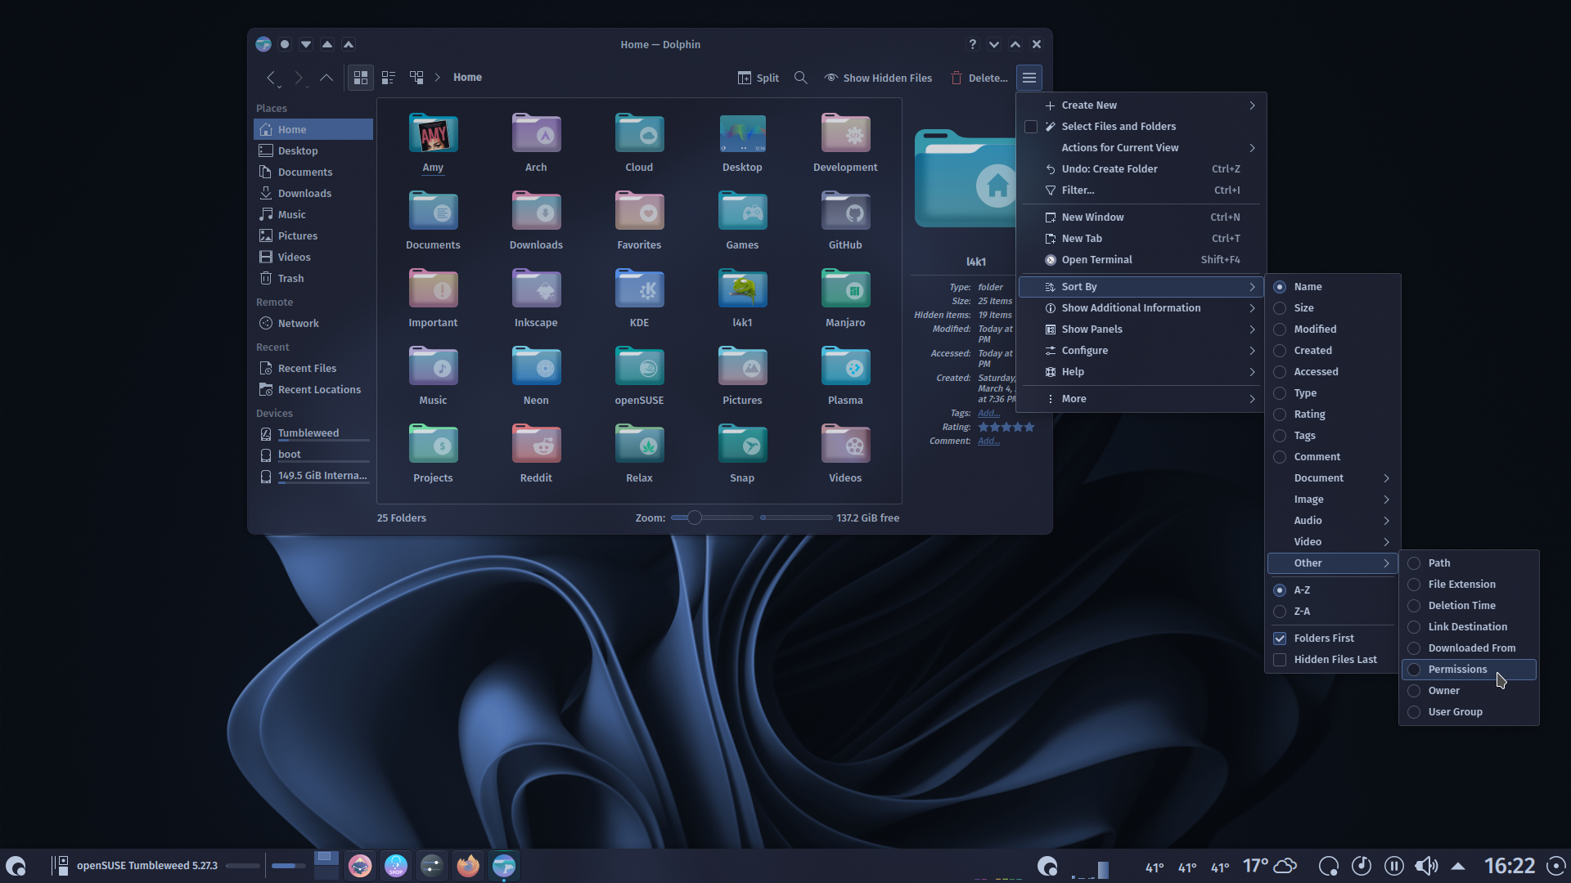
Task: Select the Manjaro folder
Action: pos(845,298)
